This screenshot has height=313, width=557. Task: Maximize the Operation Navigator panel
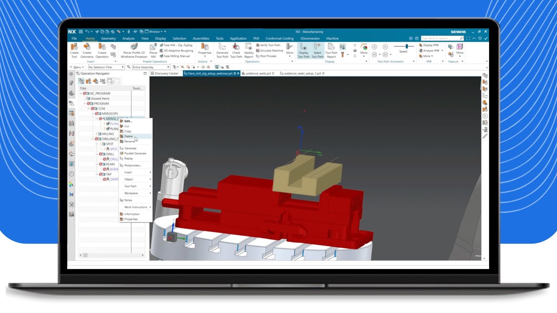(x=145, y=73)
